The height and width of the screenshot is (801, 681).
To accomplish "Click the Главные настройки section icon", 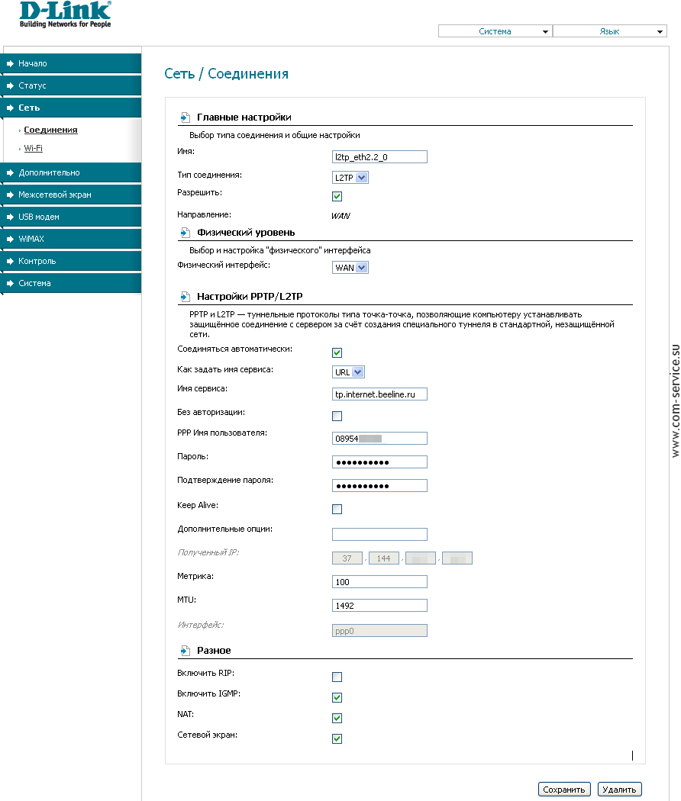I will (x=185, y=117).
